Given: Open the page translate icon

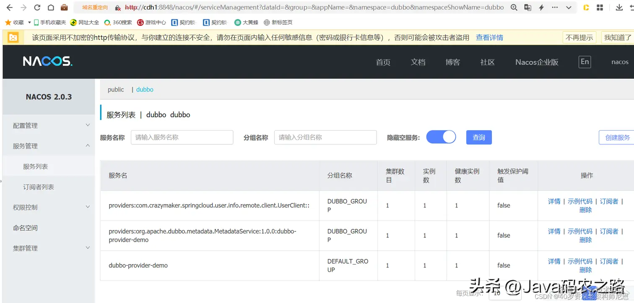Looking at the screenshot, I should [x=527, y=8].
